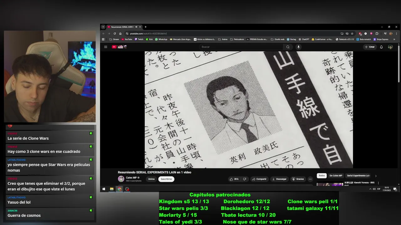The image size is (401, 225).
Task: Open the Crear dropdown button
Action: coord(370,47)
